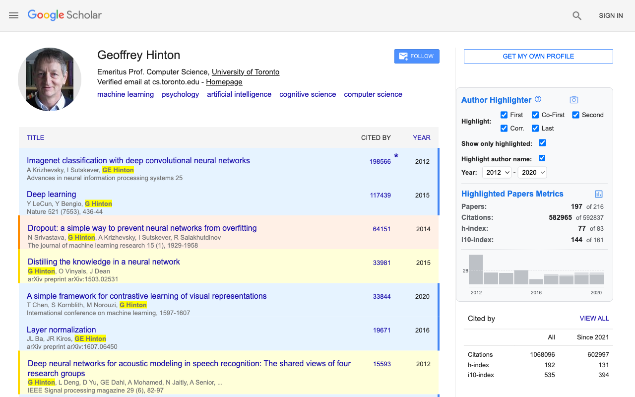Click GET MY OWN PROFILE button
This screenshot has height=397, width=635.
[538, 56]
